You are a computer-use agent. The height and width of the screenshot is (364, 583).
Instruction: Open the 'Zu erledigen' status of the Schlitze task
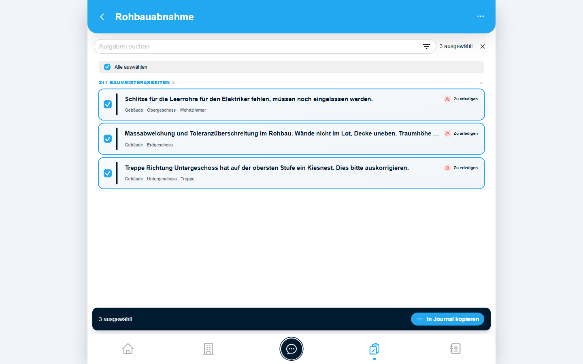461,99
